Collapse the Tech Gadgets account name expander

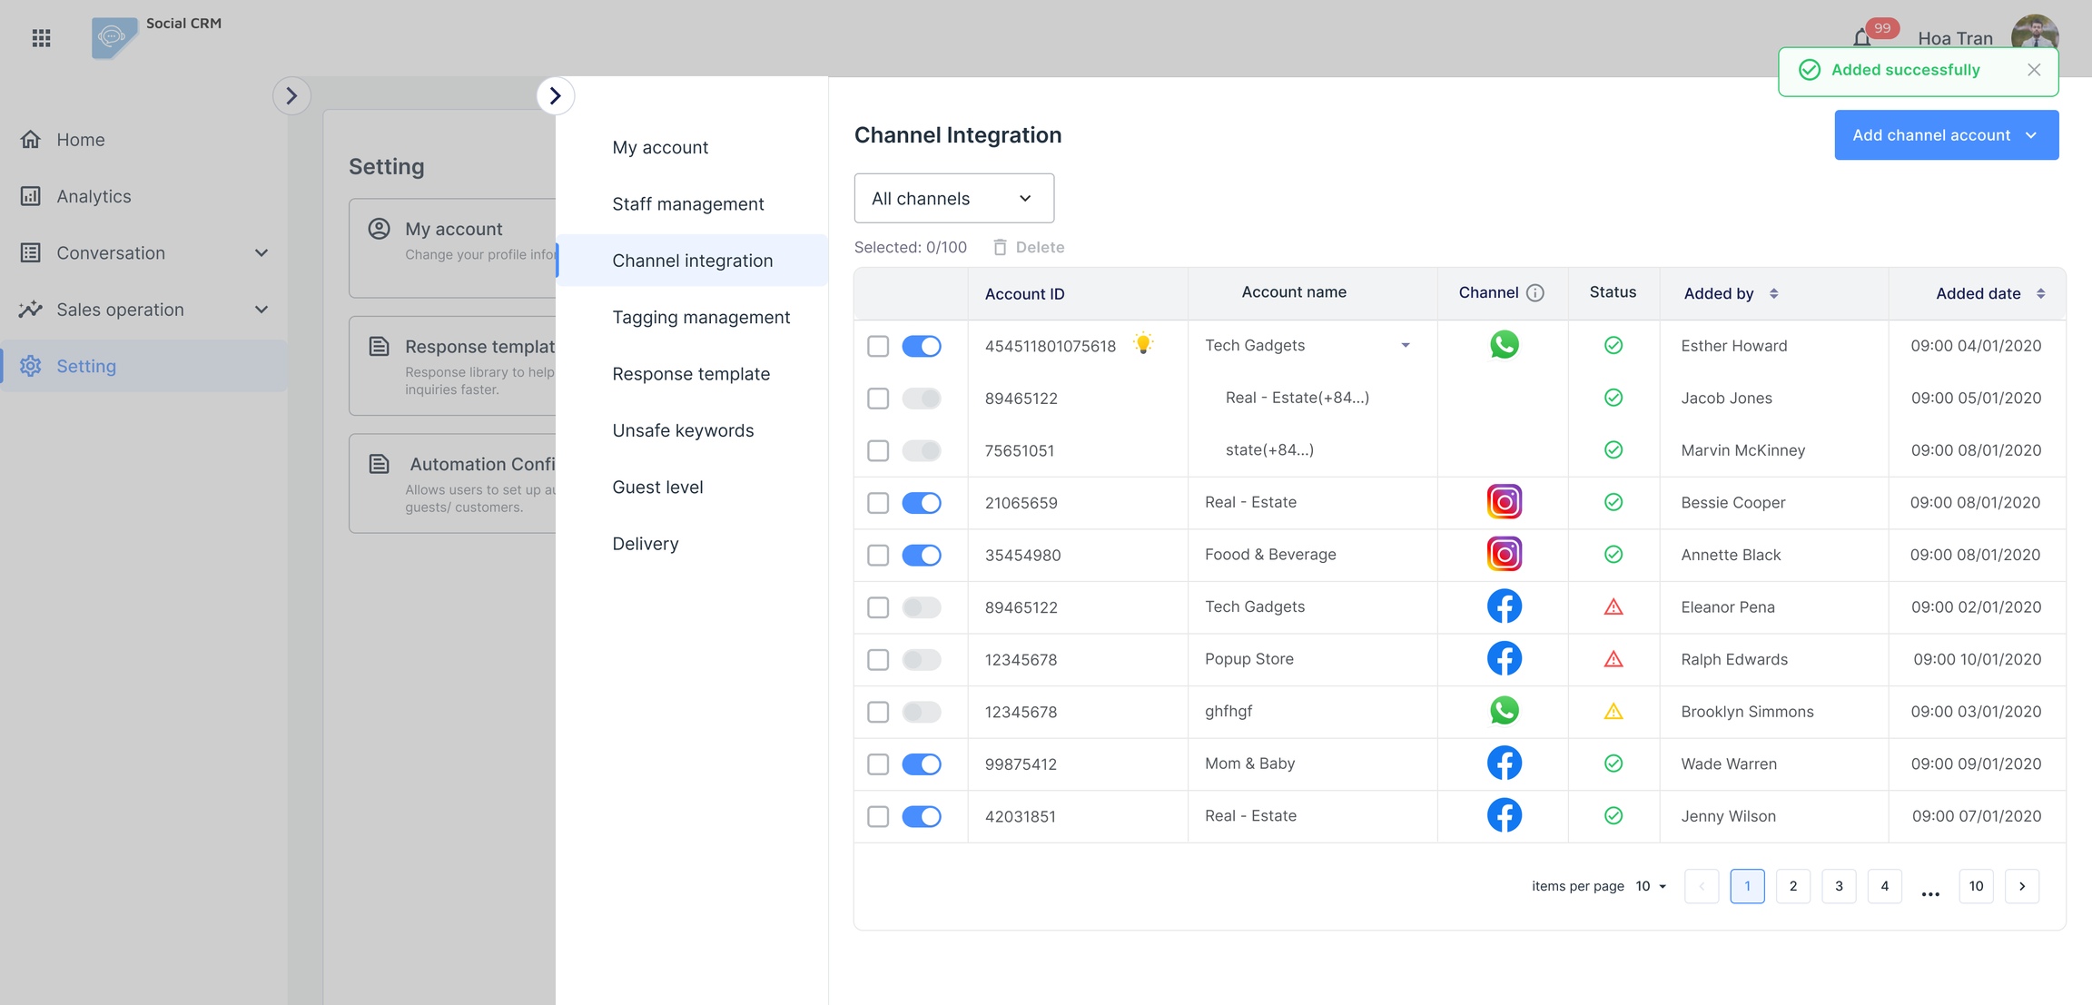[1405, 346]
